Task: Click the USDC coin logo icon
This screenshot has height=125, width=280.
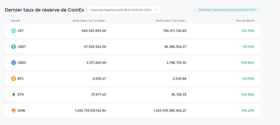Action: pos(14,63)
